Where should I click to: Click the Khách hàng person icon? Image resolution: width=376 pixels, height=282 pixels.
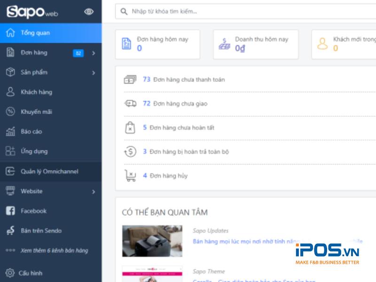[x=10, y=92]
